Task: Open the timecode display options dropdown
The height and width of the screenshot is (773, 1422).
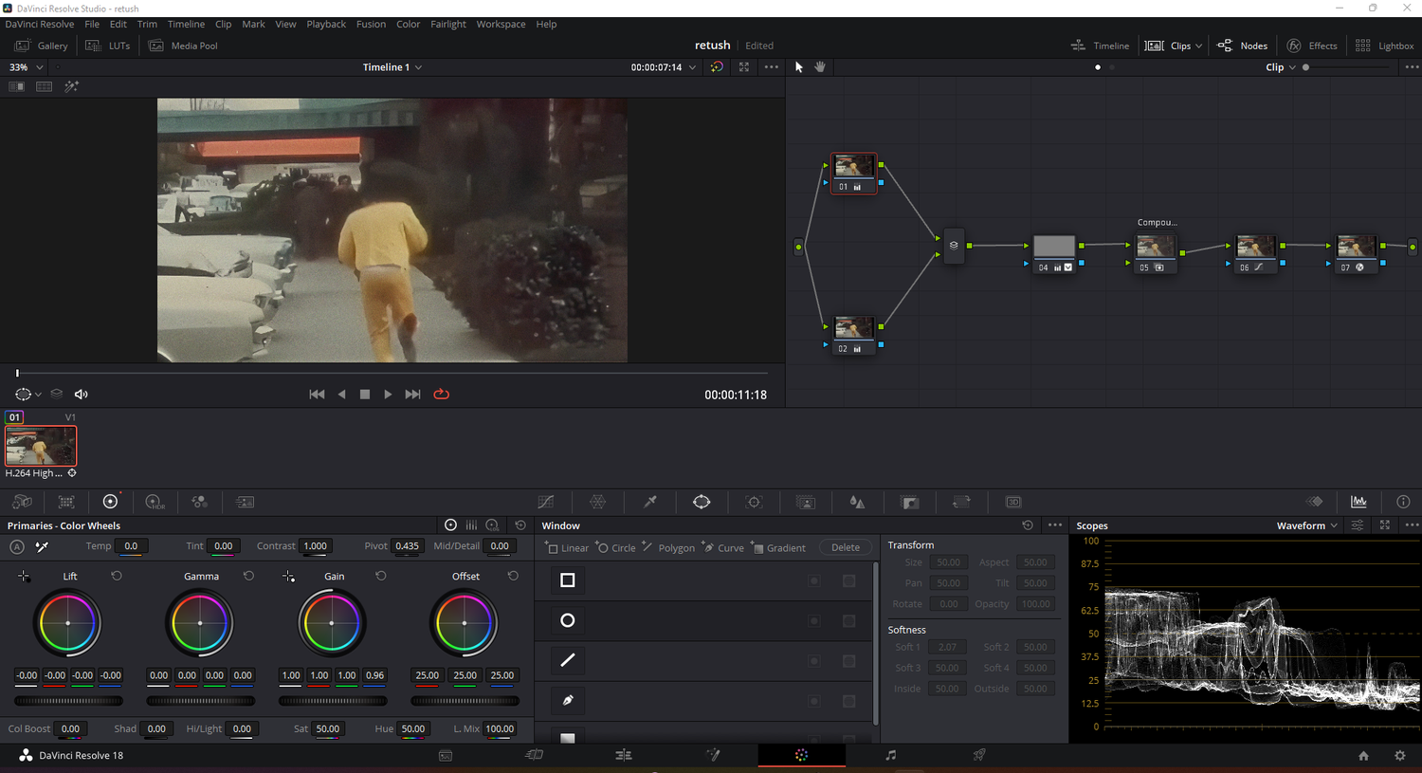Action: 692,67
